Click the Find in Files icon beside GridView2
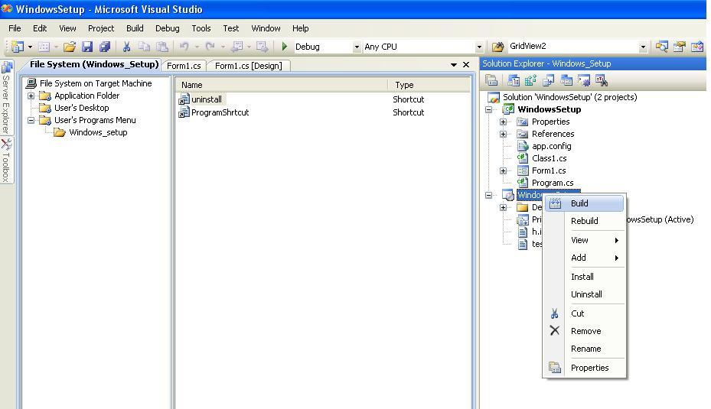711x409 pixels. [497, 46]
